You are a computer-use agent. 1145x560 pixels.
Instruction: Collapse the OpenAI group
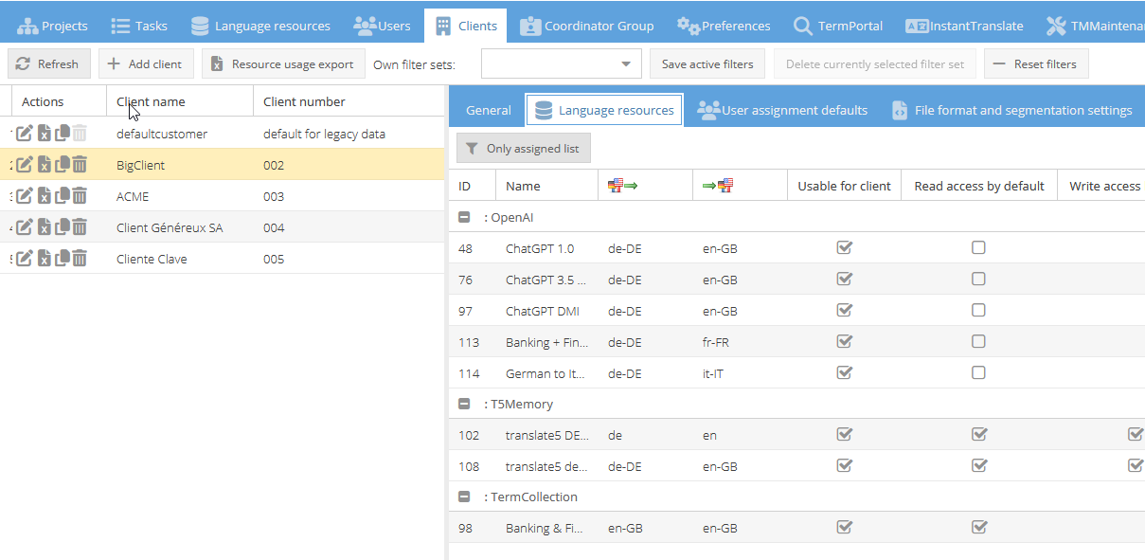(x=464, y=217)
